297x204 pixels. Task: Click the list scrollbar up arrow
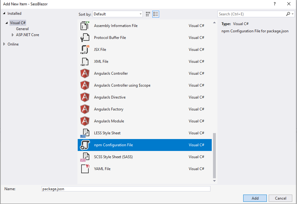[215, 23]
